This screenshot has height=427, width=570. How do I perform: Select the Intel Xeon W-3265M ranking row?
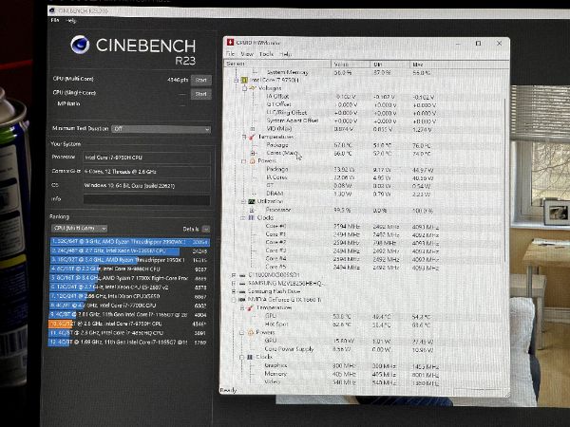click(129, 251)
